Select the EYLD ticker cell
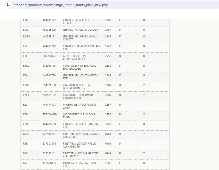Image resolution: width=219 pixels, height=170 pixels. [x=26, y=66]
